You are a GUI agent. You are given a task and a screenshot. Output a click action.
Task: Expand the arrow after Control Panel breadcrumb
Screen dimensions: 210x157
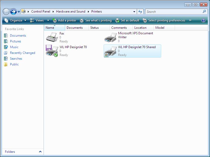pyautogui.click(x=53, y=12)
